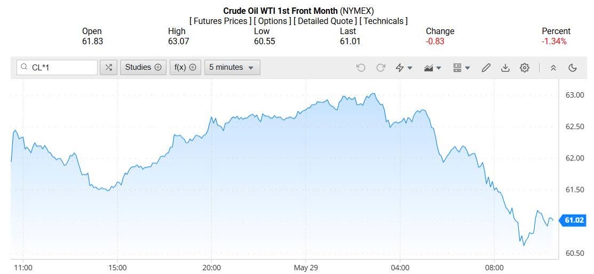
Task: Download the chart image
Action: point(505,68)
